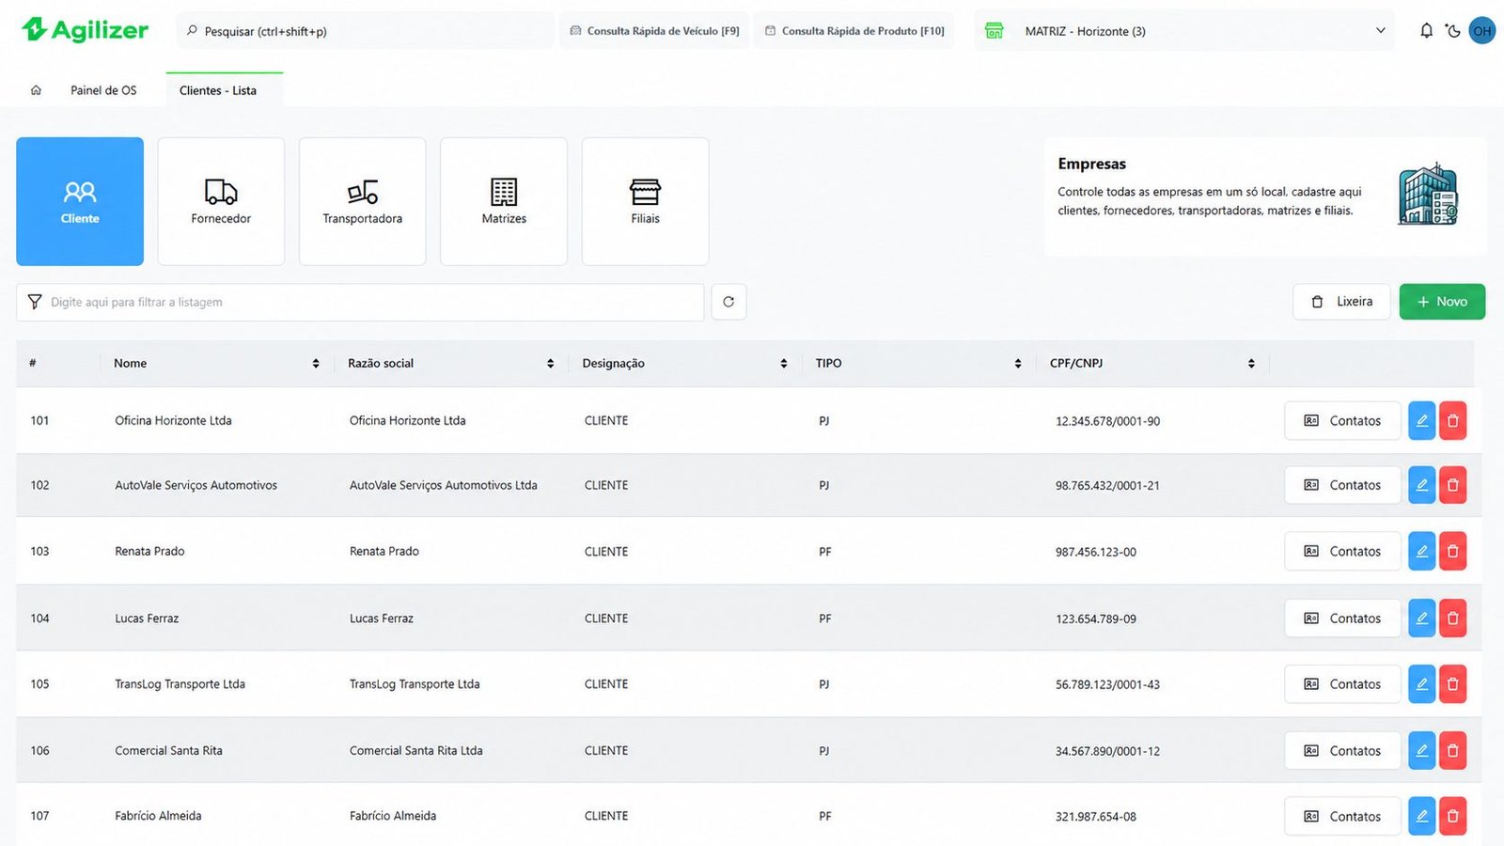Click row number 104
This screenshot has height=846, width=1504.
39,619
